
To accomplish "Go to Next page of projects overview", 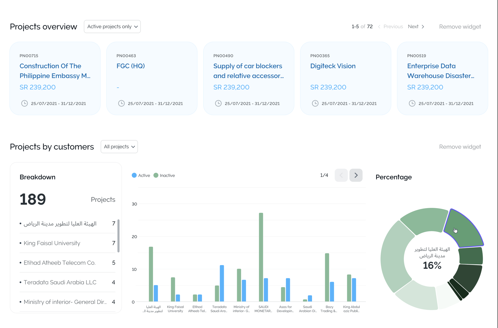I will pyautogui.click(x=416, y=27).
